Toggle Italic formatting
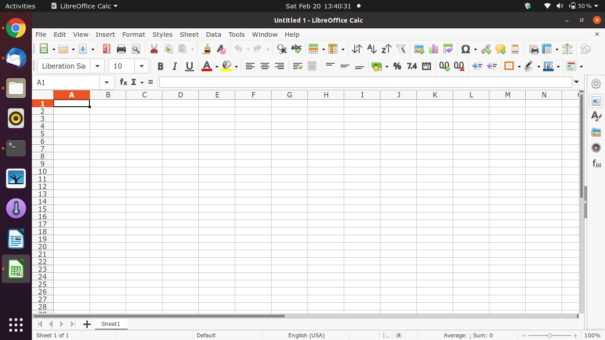Viewport: 605px width, 340px height. click(x=175, y=66)
